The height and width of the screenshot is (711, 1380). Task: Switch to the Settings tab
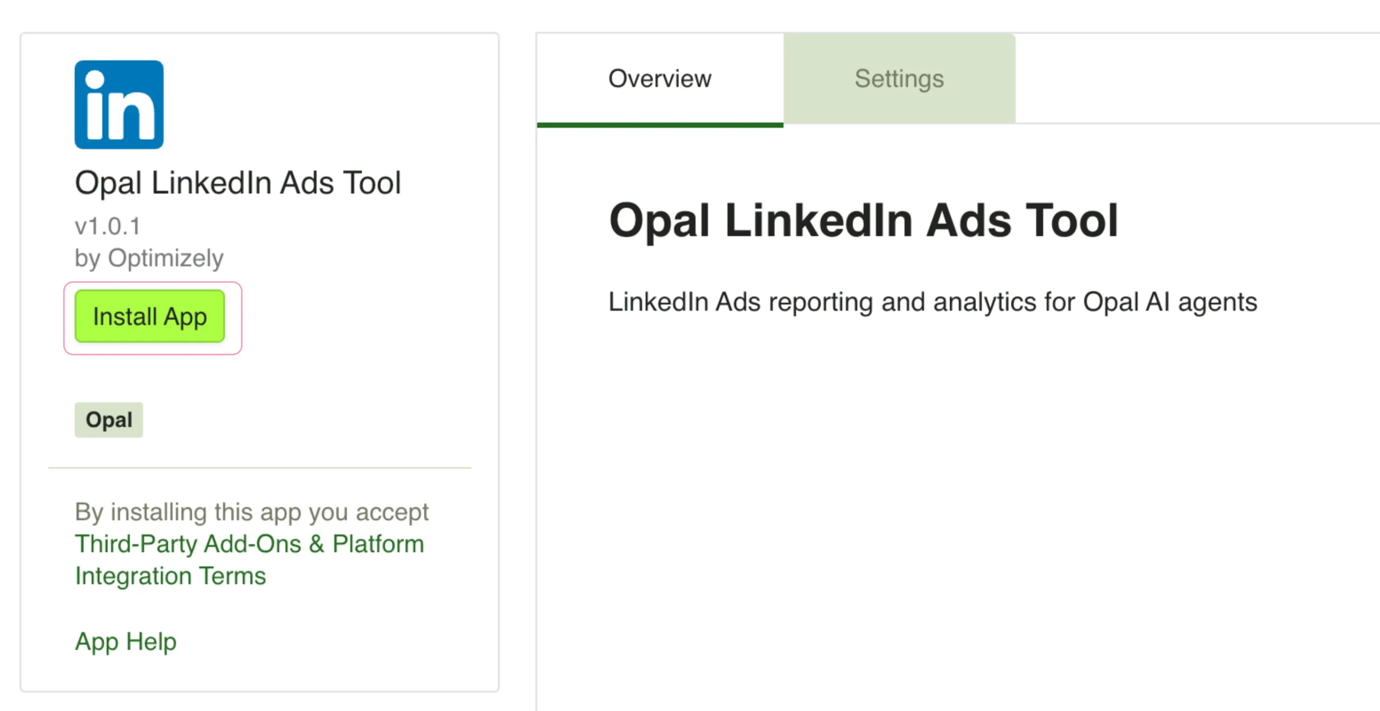click(x=899, y=79)
